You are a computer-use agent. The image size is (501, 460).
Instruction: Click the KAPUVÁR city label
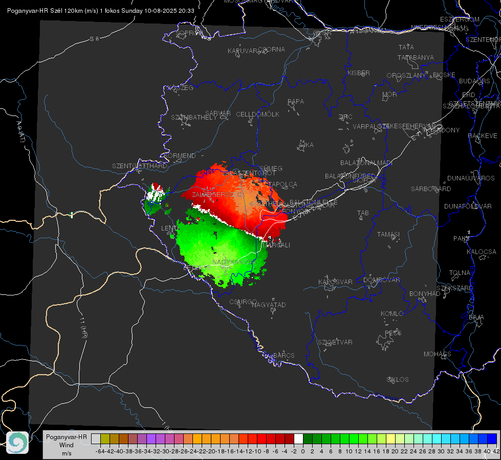[x=243, y=51]
